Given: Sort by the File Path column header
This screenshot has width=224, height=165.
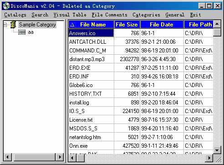Looking at the screenshot, I should coord(199,25).
